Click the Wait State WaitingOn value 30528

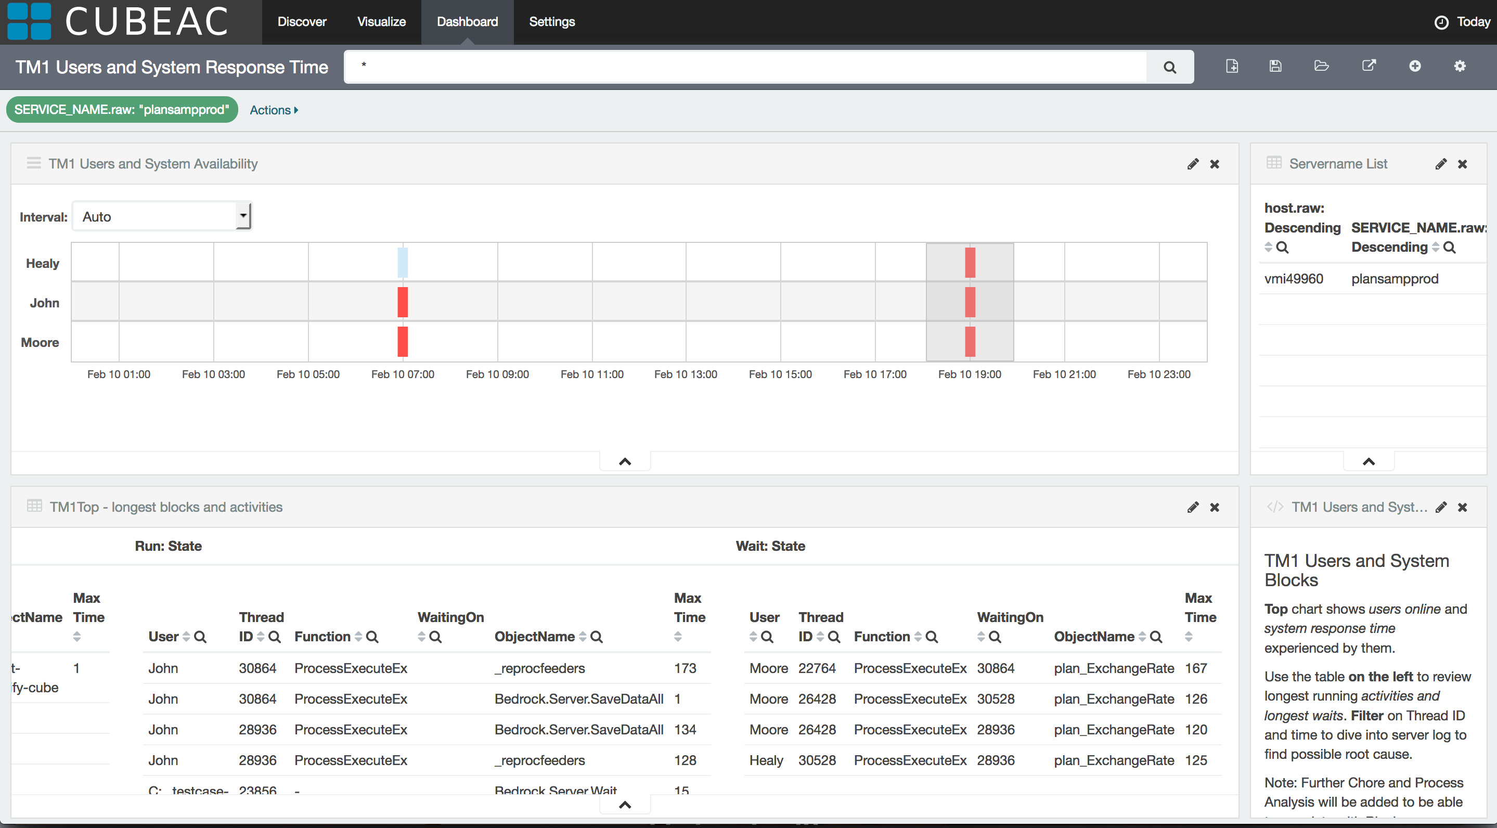(x=996, y=699)
